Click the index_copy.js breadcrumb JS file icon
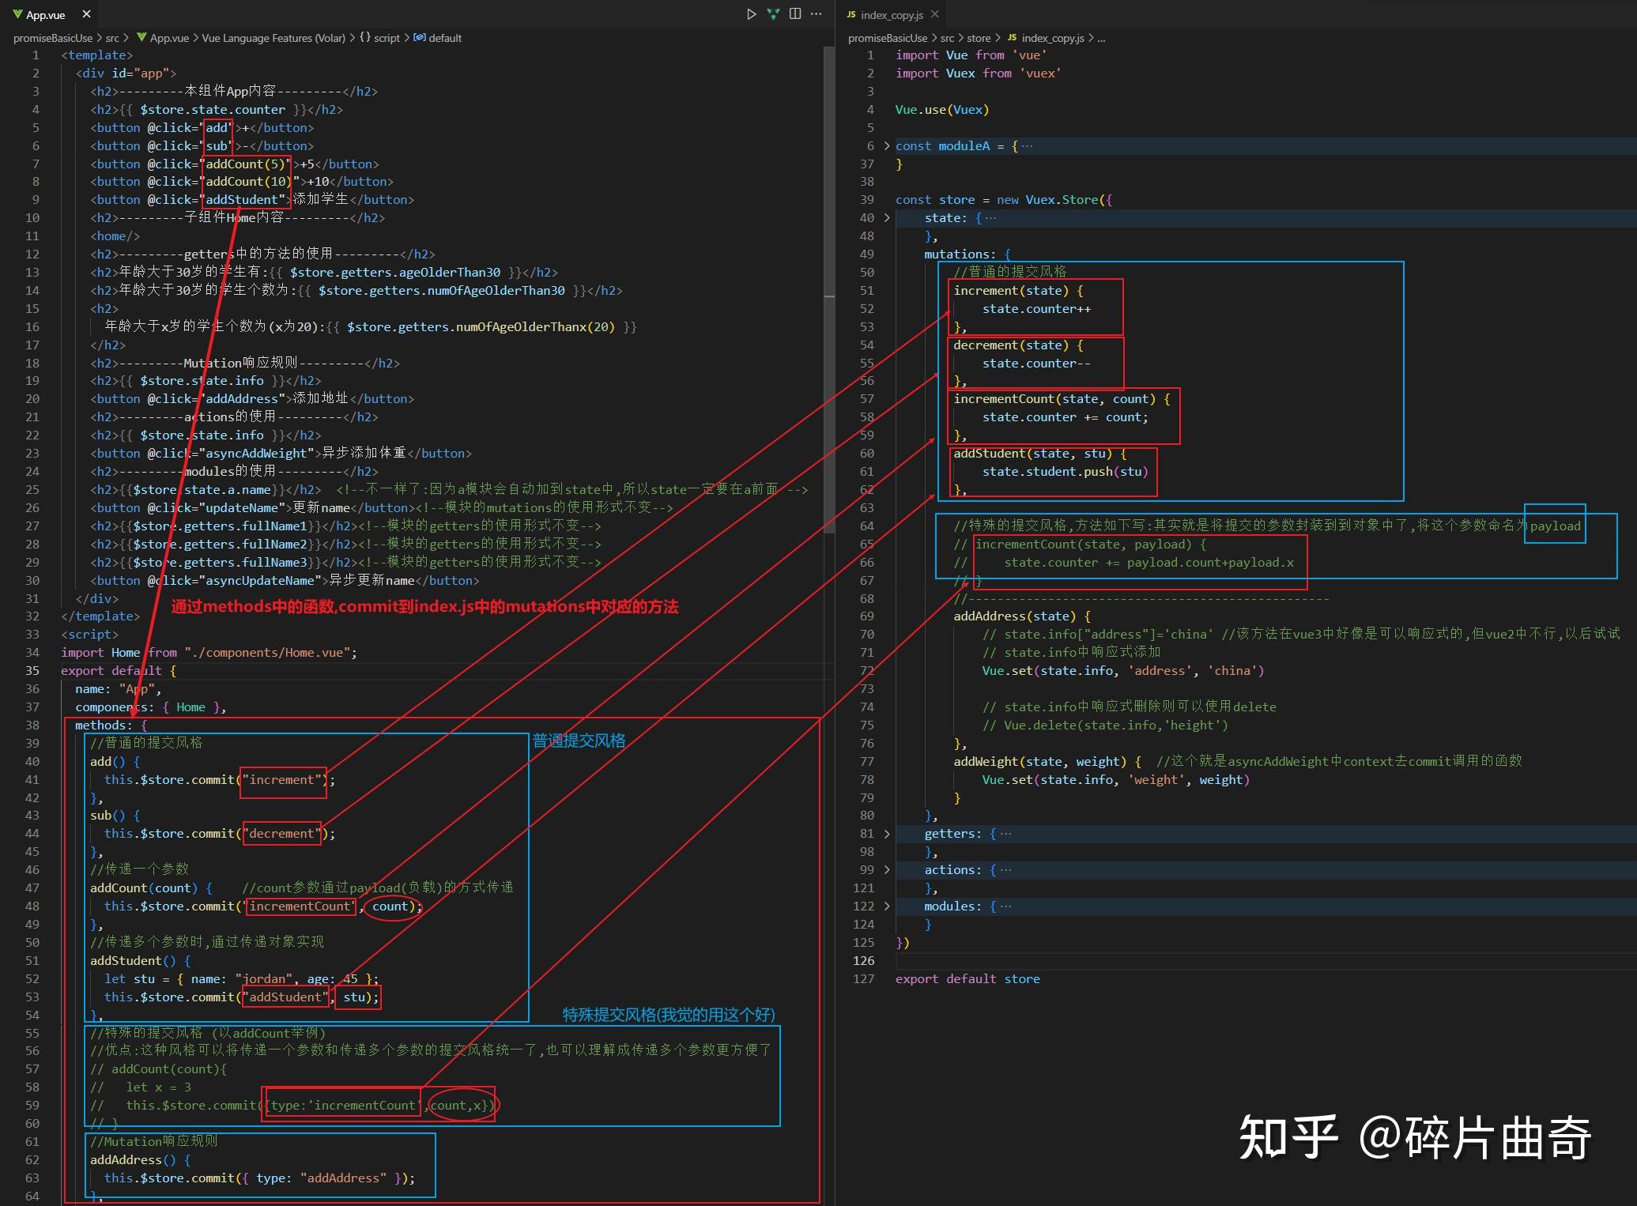 (1012, 38)
